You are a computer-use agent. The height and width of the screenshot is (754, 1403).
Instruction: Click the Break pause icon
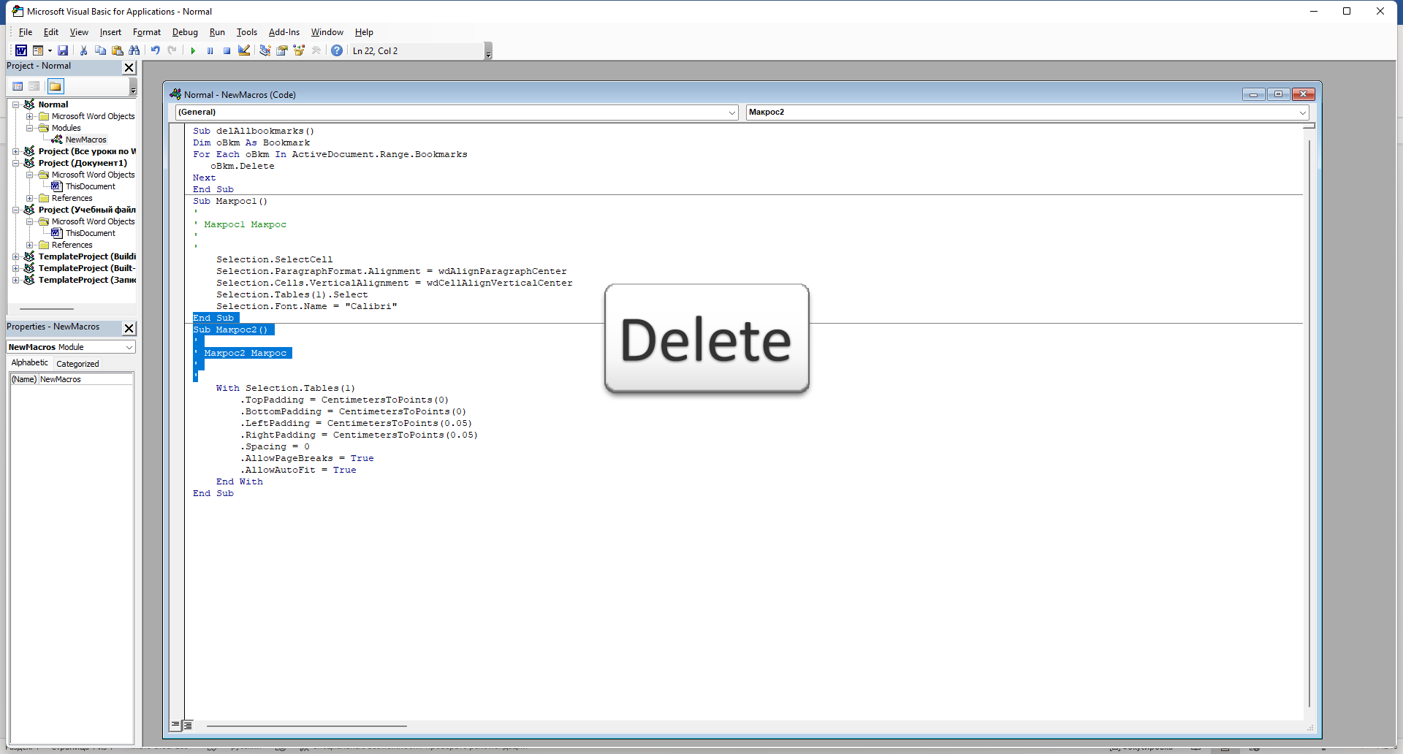pyautogui.click(x=210, y=50)
